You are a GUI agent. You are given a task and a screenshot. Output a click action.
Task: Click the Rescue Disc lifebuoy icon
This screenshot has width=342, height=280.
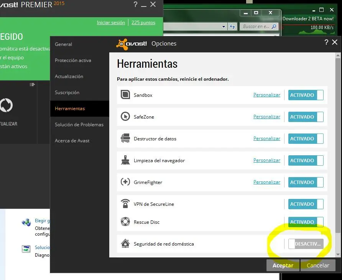(125, 222)
